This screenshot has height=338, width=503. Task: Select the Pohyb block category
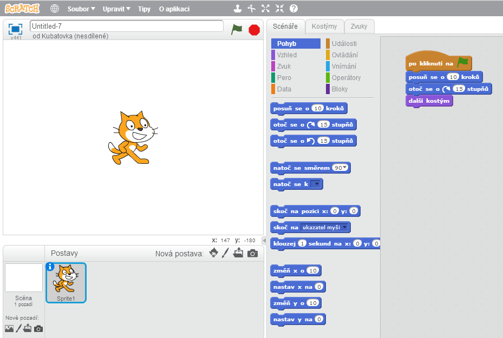click(296, 44)
